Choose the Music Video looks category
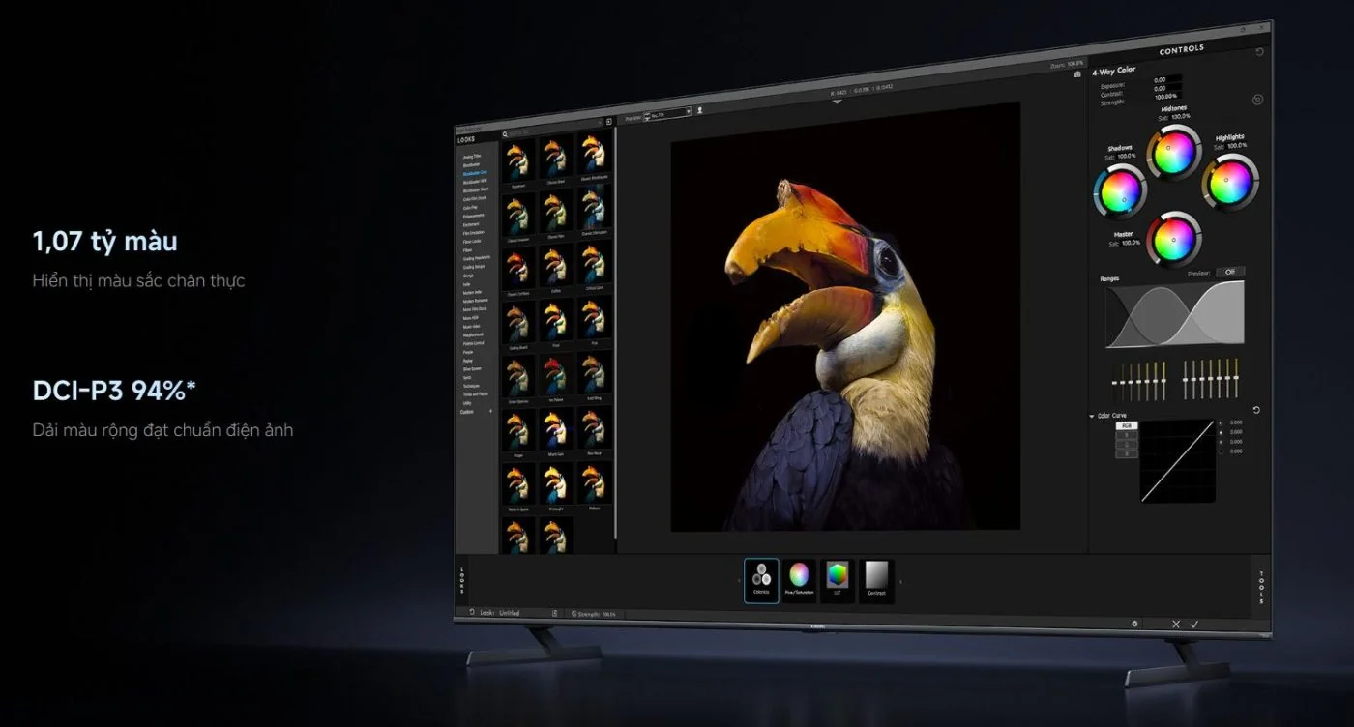The height and width of the screenshot is (727, 1354). pyautogui.click(x=473, y=326)
